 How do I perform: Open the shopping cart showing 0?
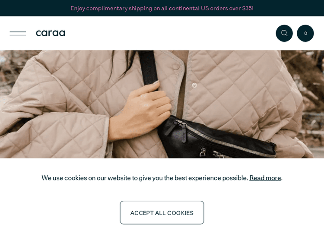(305, 33)
